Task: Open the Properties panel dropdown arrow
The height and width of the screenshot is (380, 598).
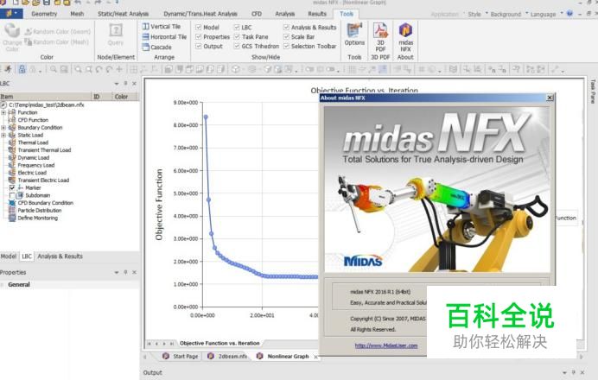Action: [x=117, y=272]
